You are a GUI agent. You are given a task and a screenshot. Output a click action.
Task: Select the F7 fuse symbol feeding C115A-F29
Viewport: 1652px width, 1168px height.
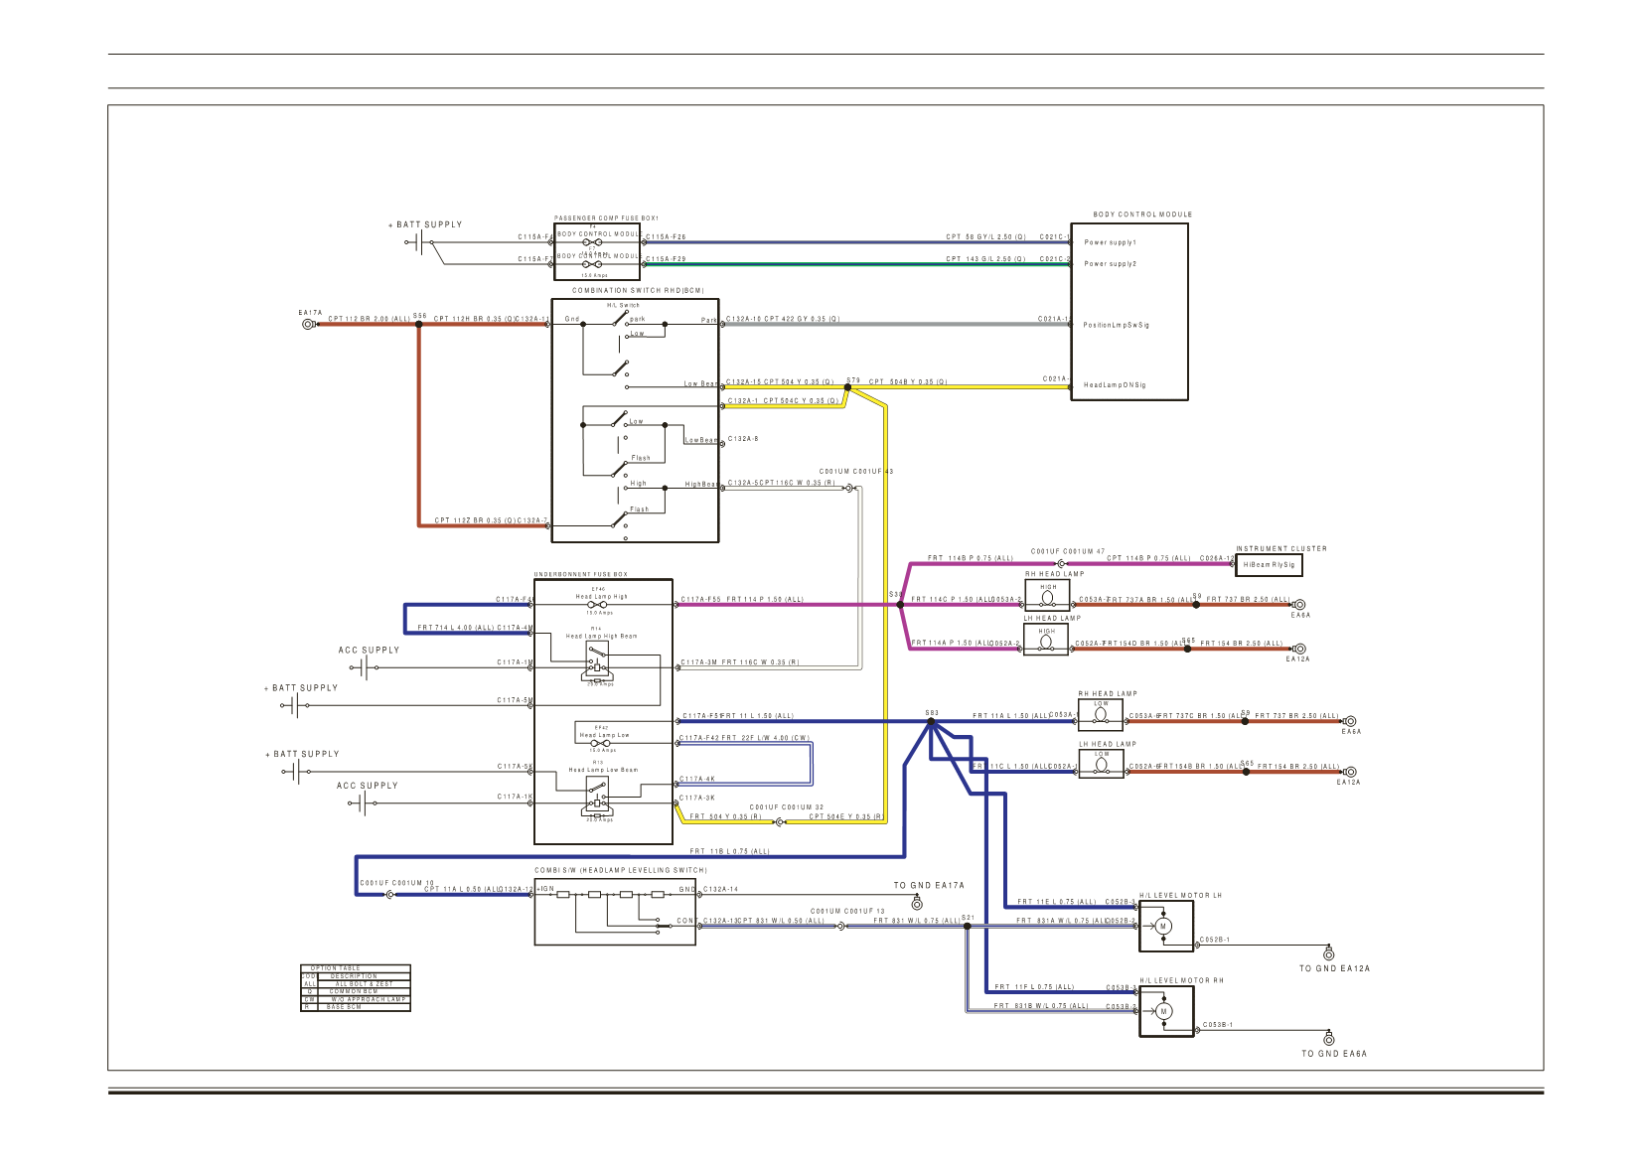click(x=593, y=264)
